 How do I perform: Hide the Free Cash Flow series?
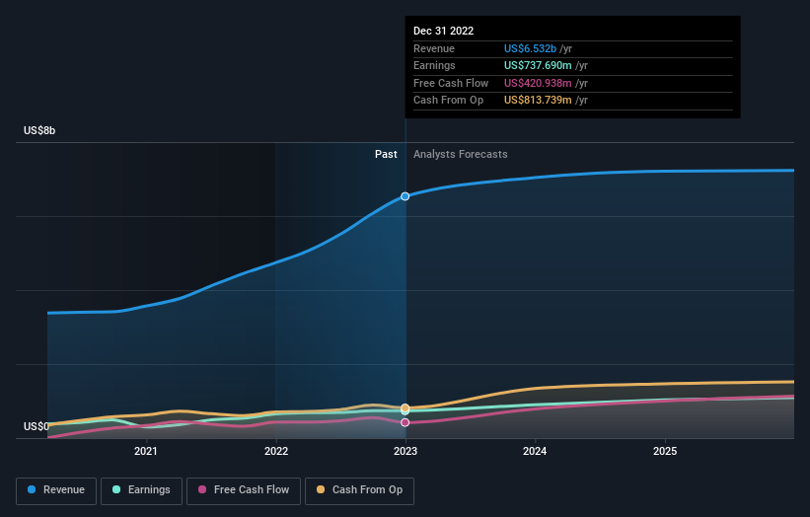(243, 489)
